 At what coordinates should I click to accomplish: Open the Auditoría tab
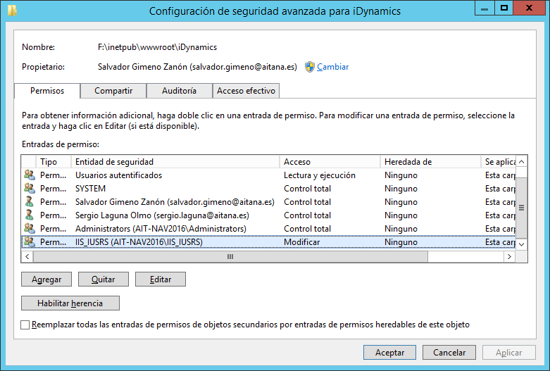[x=180, y=91]
